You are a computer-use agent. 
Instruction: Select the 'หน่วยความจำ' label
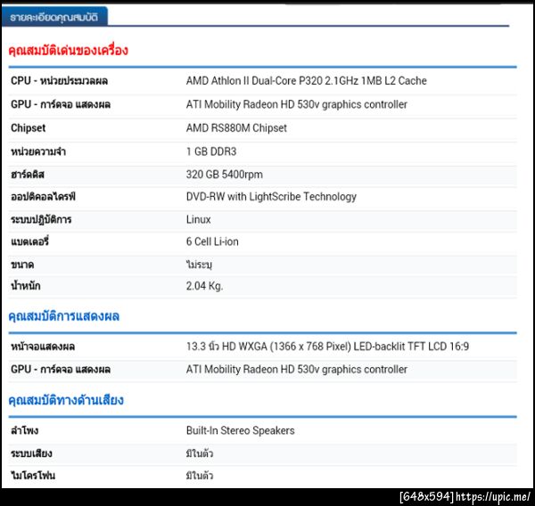point(37,151)
